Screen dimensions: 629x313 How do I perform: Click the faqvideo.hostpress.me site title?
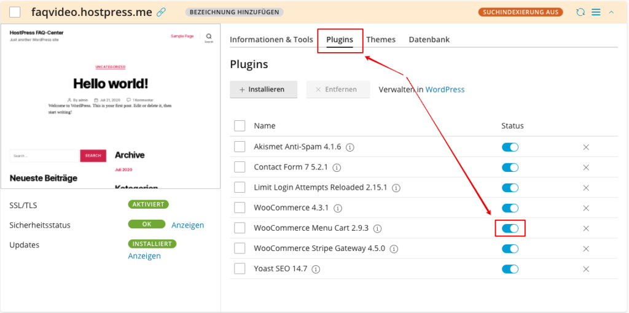click(92, 12)
